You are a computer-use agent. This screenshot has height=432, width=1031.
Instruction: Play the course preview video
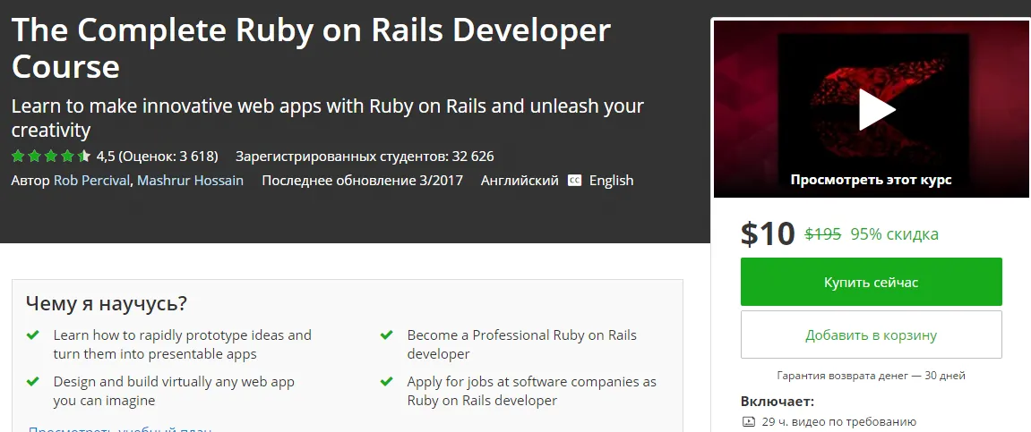tap(876, 109)
